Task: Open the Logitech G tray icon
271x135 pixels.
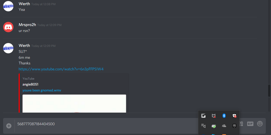Action: coord(203,116)
